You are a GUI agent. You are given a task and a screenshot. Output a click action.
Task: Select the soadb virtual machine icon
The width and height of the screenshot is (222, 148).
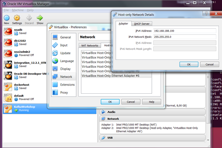click(8, 31)
